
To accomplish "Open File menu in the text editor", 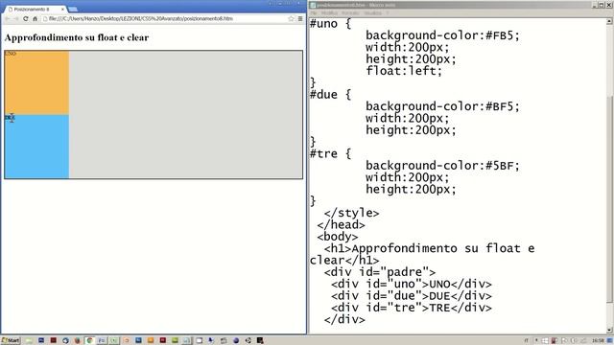I will point(314,12).
